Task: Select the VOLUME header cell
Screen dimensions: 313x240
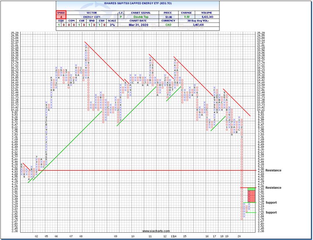Action: point(207,13)
